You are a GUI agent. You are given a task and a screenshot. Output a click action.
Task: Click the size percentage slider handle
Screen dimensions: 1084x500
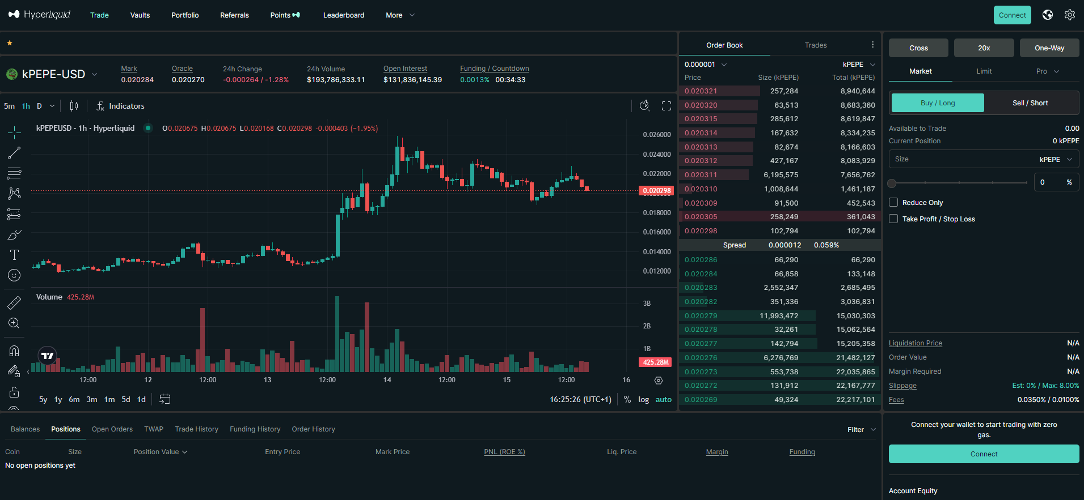(x=892, y=183)
